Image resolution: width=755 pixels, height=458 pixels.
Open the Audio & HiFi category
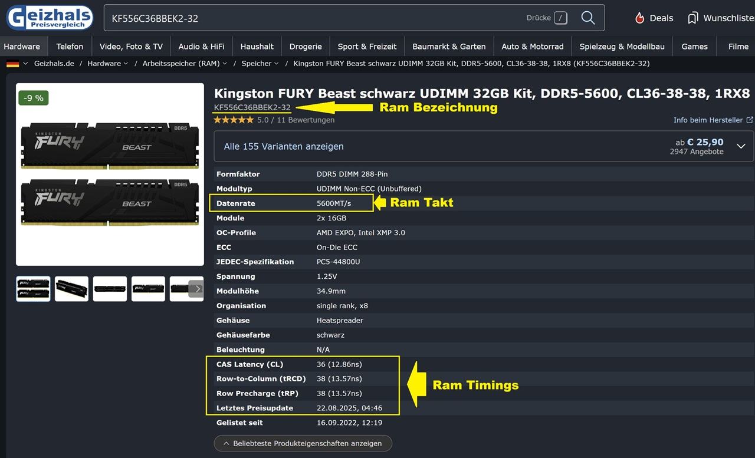click(201, 47)
